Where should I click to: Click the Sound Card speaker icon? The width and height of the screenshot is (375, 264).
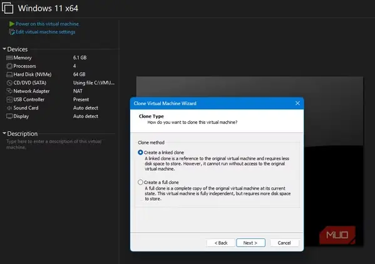[x=9, y=108]
